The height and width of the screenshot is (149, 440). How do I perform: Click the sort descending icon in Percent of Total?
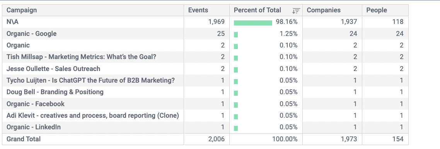click(x=296, y=11)
